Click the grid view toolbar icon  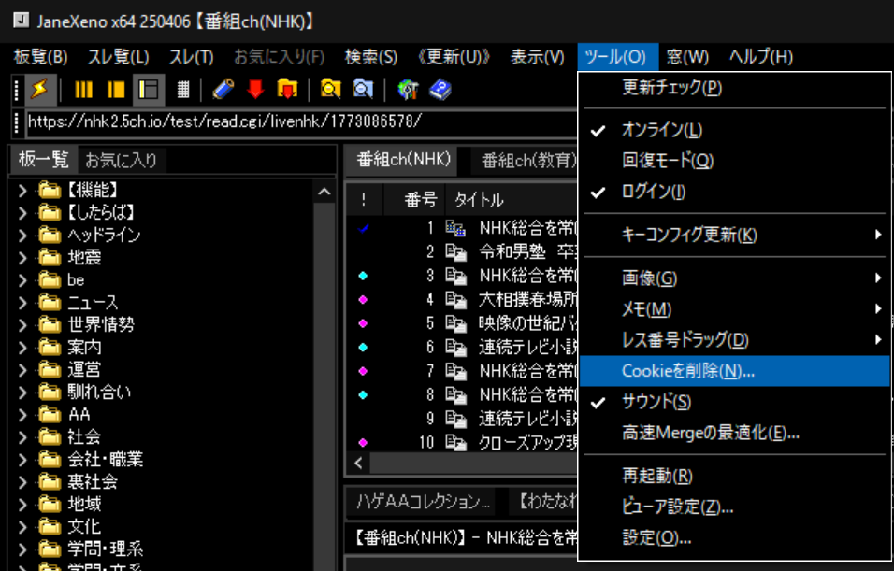click(x=183, y=89)
